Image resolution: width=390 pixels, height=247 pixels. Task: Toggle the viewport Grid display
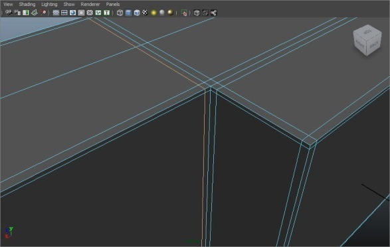(56, 13)
